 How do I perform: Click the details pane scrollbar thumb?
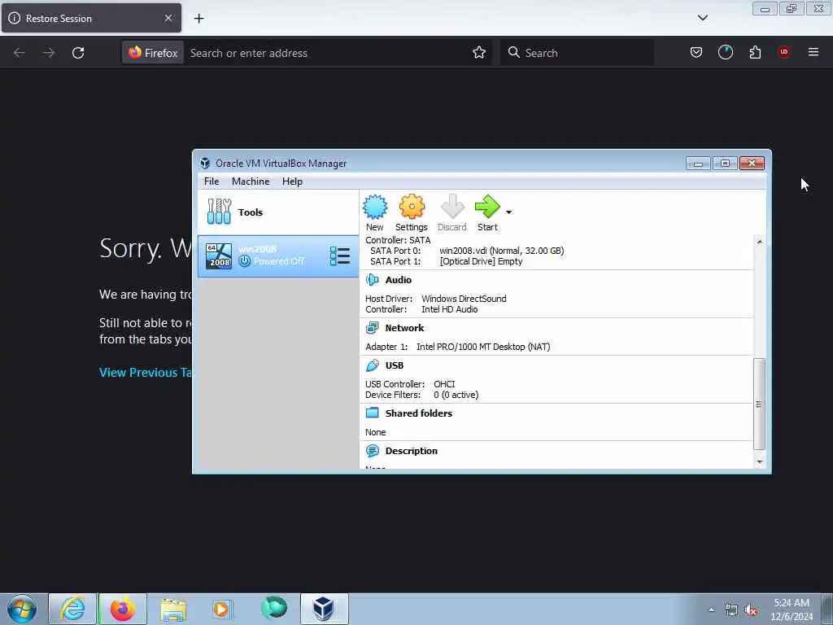point(760,404)
